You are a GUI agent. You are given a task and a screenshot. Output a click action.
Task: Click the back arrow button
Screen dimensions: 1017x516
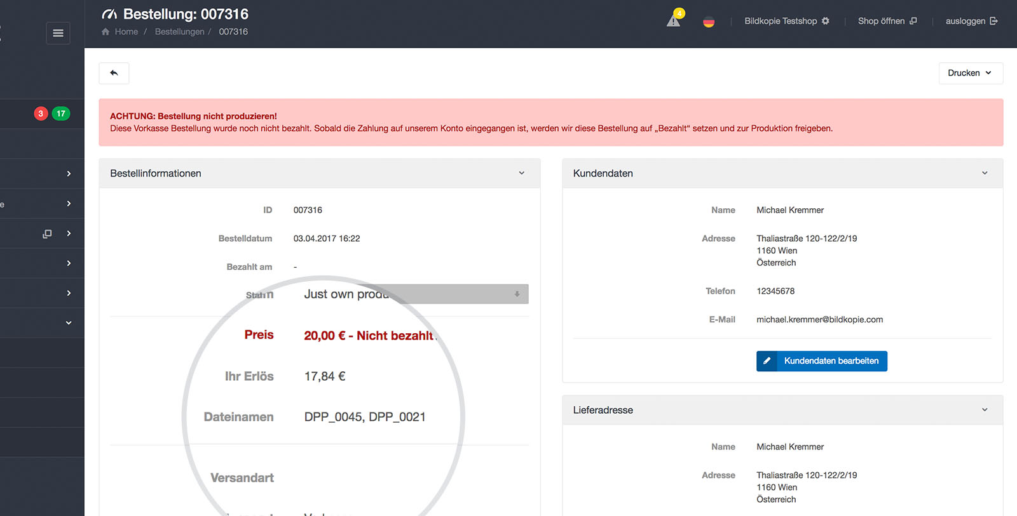(114, 73)
